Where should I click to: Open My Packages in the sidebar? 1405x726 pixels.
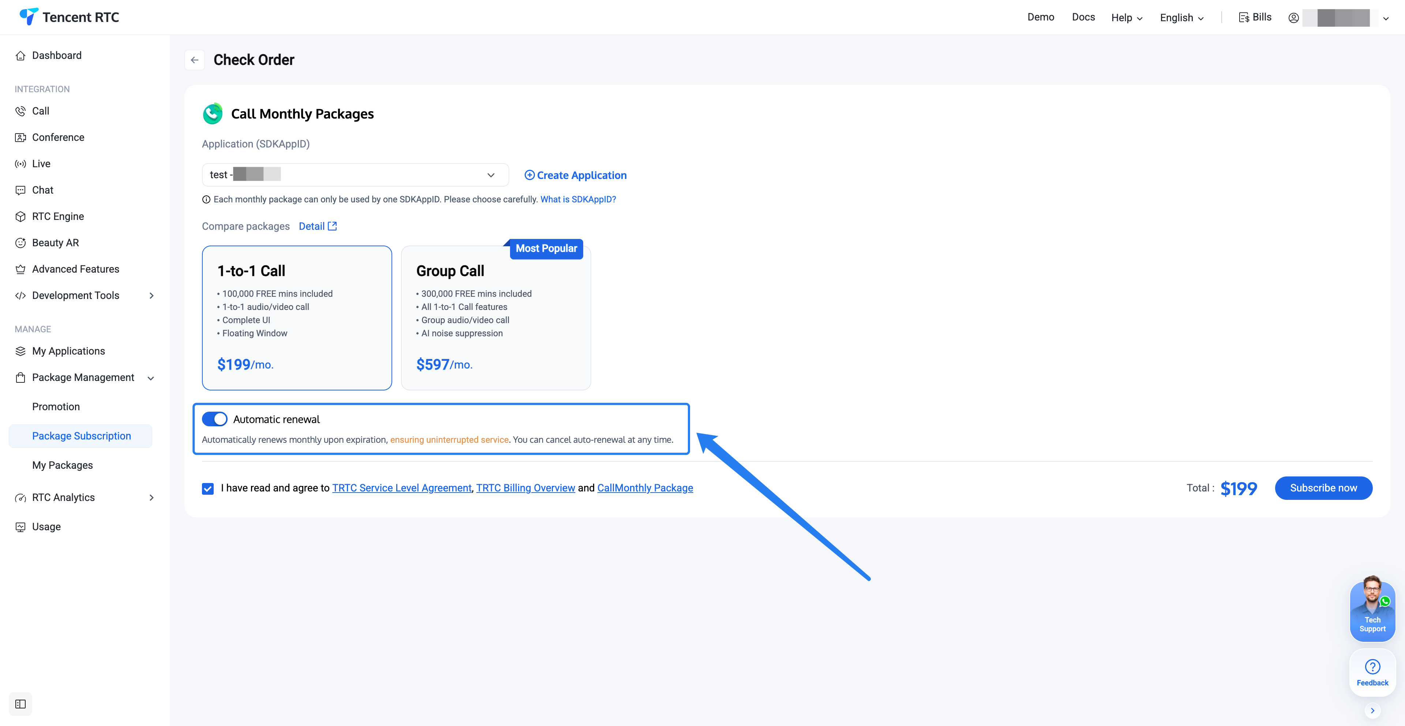(x=62, y=465)
